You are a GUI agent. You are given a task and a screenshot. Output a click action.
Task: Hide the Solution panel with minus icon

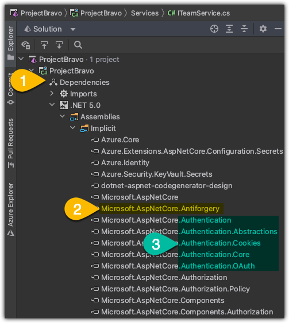click(x=278, y=29)
